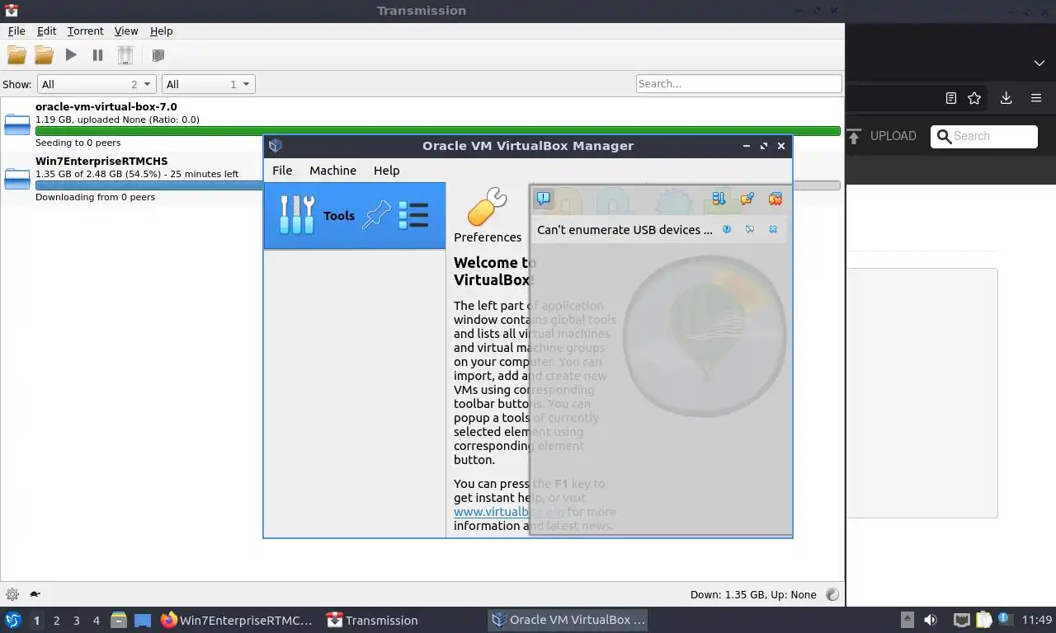Open VirtualBox Manager File menu
1056x633 pixels.
282,171
